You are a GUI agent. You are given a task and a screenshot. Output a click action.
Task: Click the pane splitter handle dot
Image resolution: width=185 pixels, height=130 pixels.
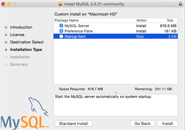pos(116,93)
